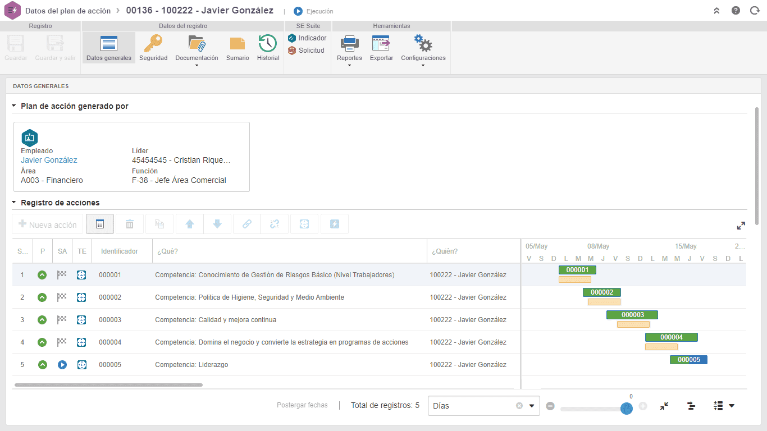
Task: Select action row 000004
Action: click(x=266, y=342)
